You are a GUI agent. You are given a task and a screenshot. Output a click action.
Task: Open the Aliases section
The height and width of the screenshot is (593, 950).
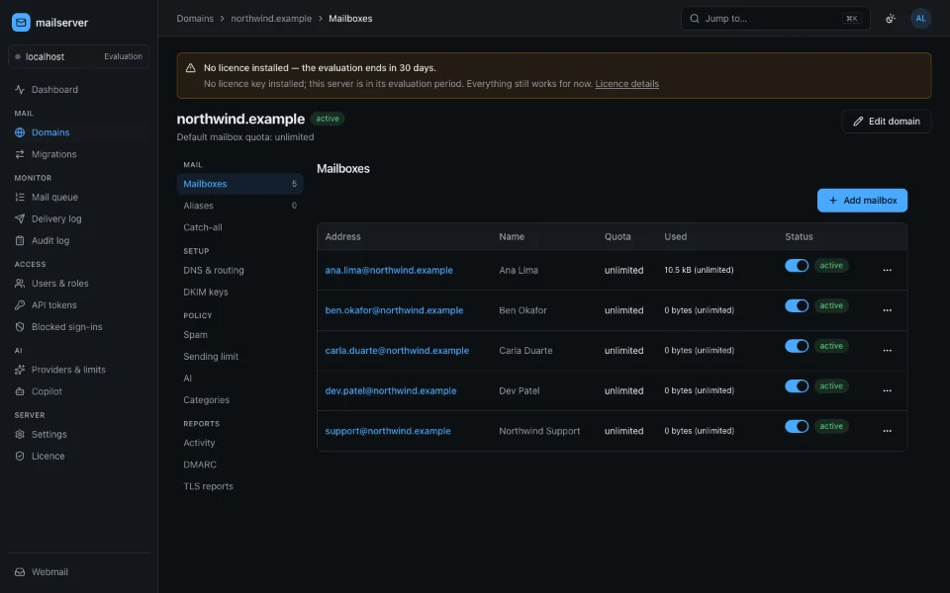(239, 206)
